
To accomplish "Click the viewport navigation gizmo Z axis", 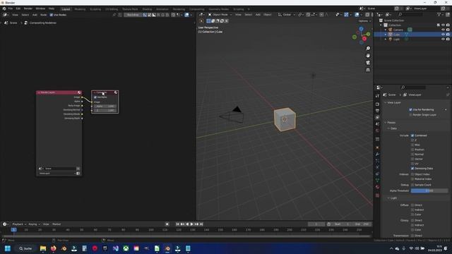I will [361, 29].
